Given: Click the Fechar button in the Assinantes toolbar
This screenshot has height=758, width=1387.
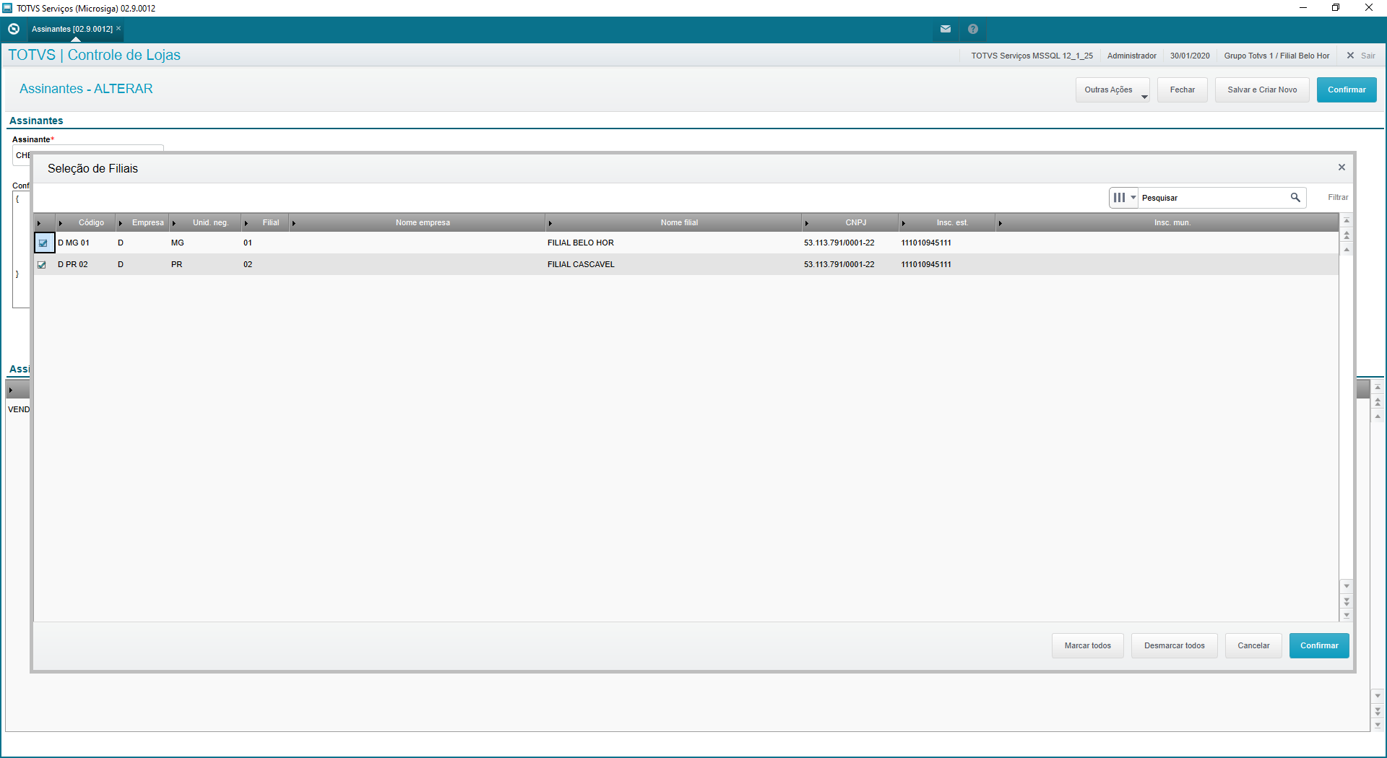Looking at the screenshot, I should [x=1183, y=90].
